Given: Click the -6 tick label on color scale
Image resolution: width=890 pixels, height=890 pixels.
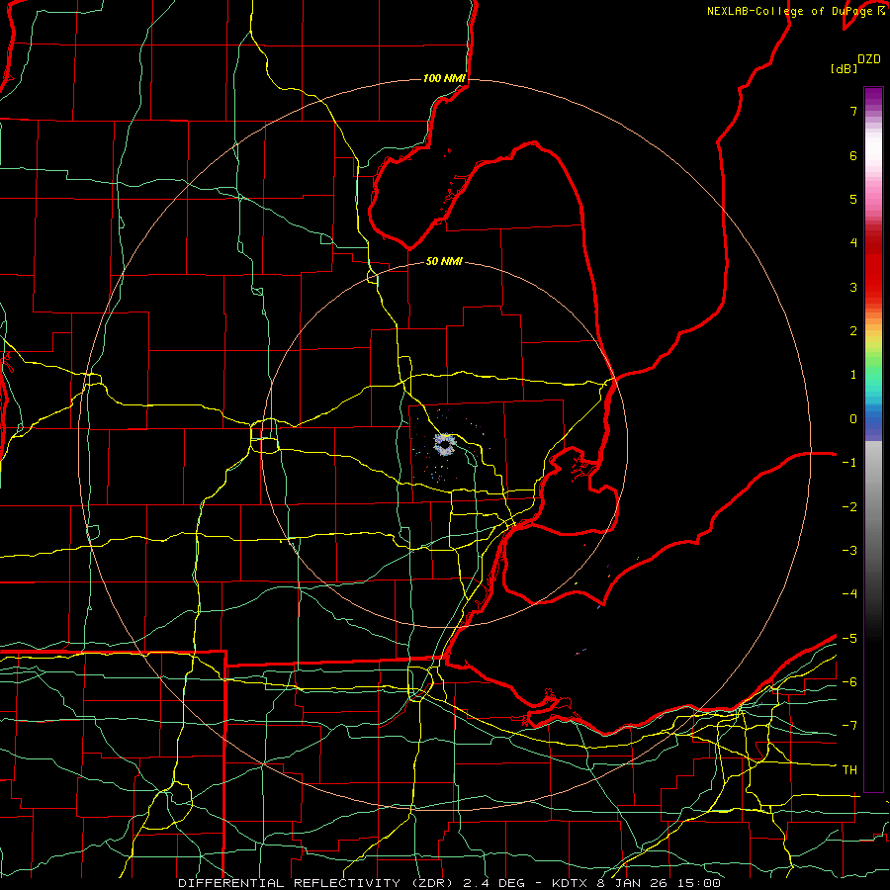Looking at the screenshot, I should [849, 682].
